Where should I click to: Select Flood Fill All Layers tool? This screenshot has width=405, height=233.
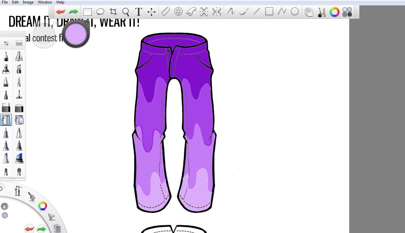pyautogui.click(x=19, y=120)
